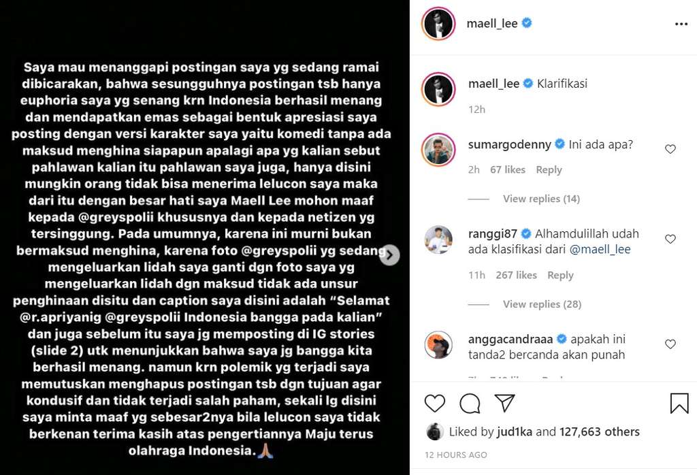Image resolution: width=697 pixels, height=475 pixels.
Task: View anggacandraaa's avatar
Action: coord(438,345)
